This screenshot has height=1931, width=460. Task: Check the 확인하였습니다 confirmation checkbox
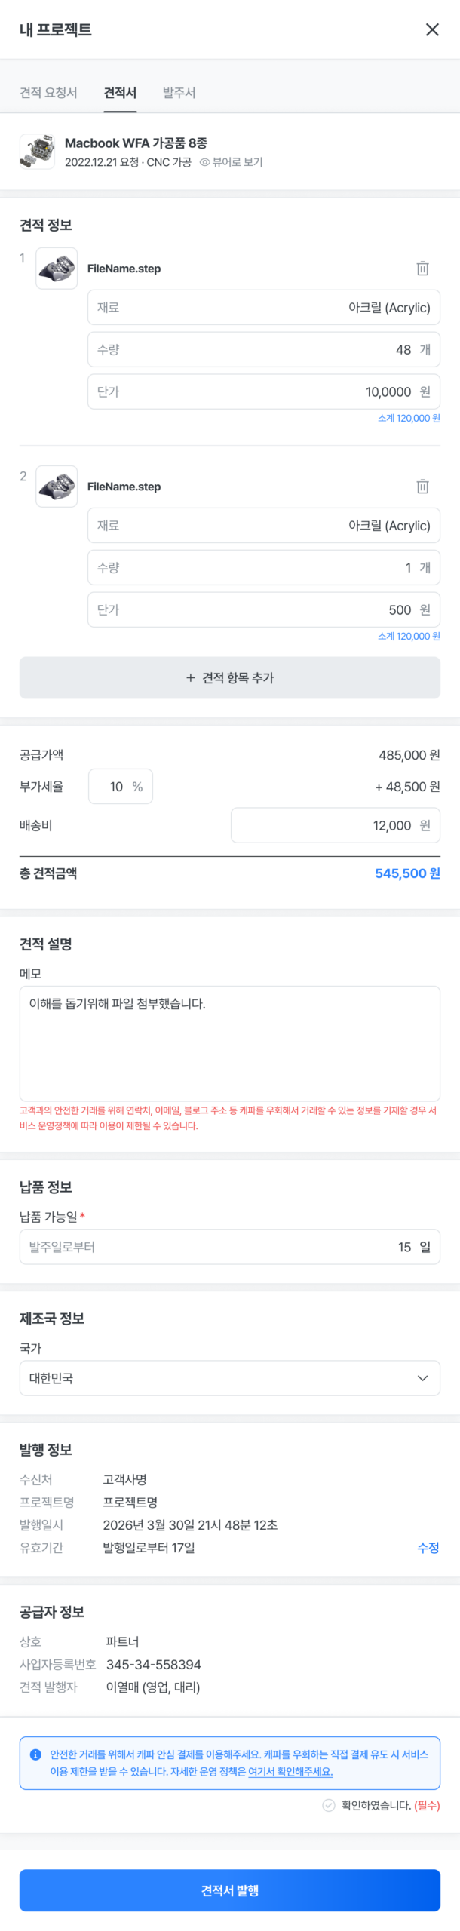click(x=327, y=1804)
